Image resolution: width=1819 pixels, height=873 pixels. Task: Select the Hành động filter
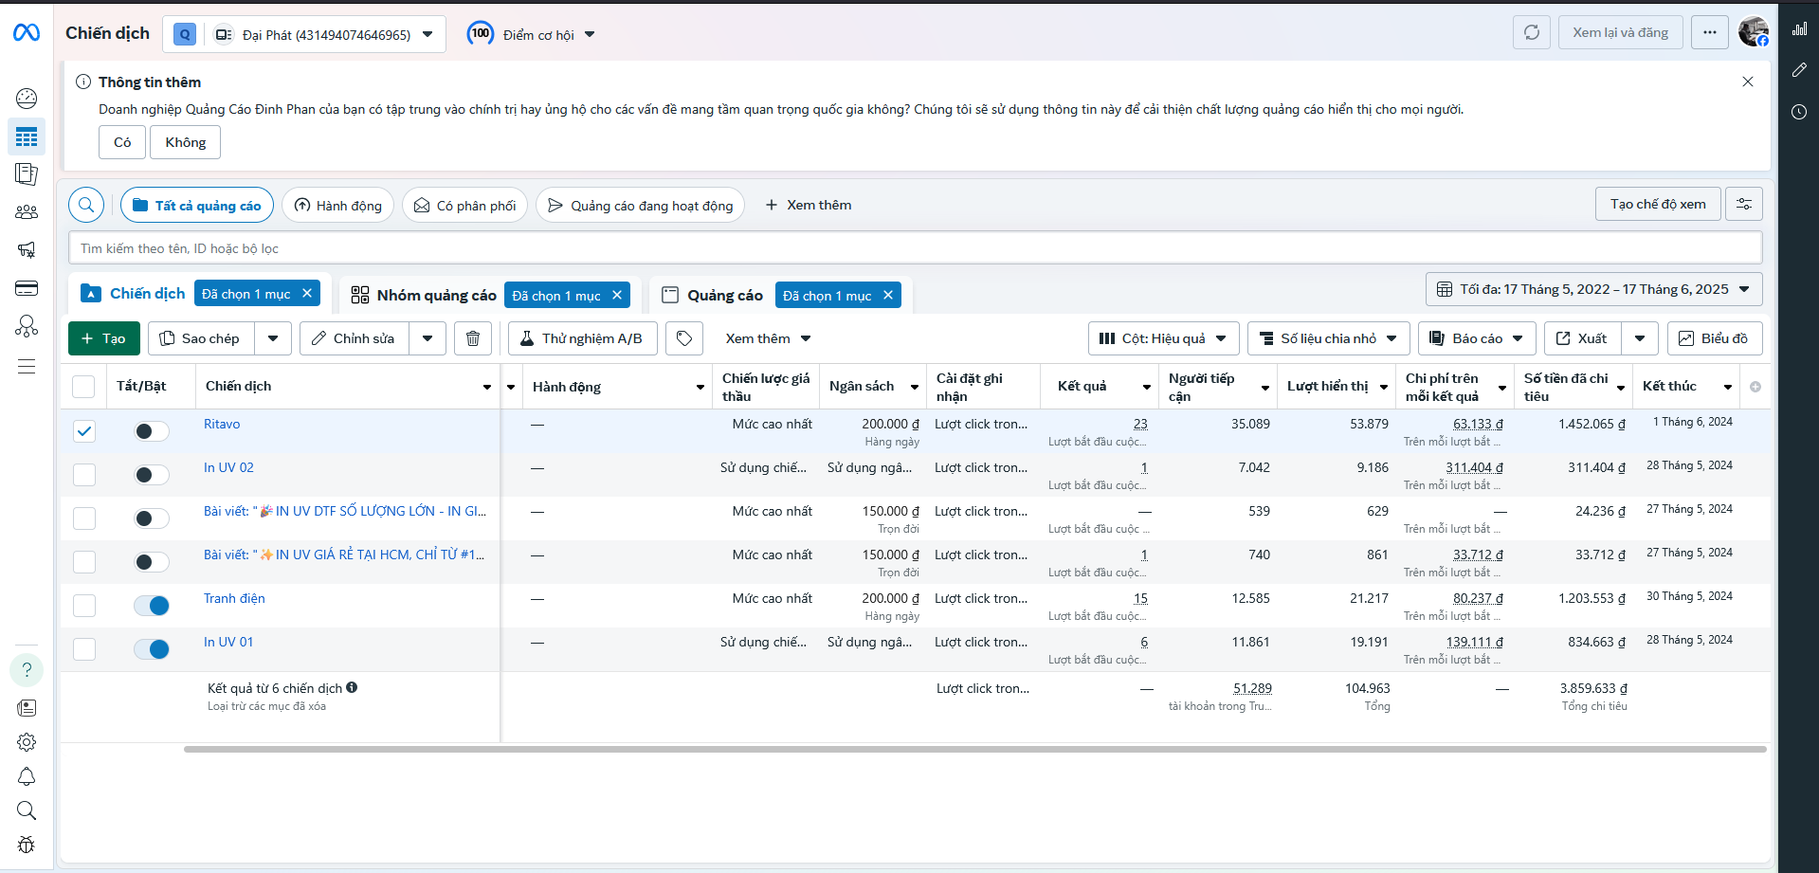338,205
